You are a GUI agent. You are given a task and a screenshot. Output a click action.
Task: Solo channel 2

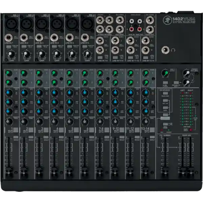tap(31, 137)
